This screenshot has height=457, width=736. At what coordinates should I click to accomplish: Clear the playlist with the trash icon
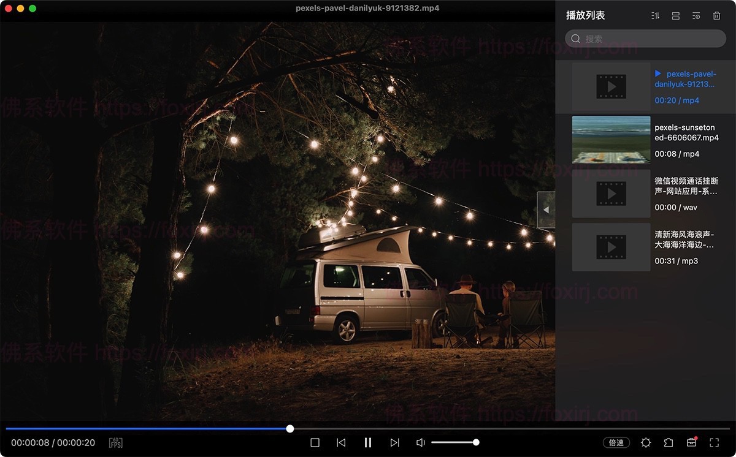[x=716, y=16]
